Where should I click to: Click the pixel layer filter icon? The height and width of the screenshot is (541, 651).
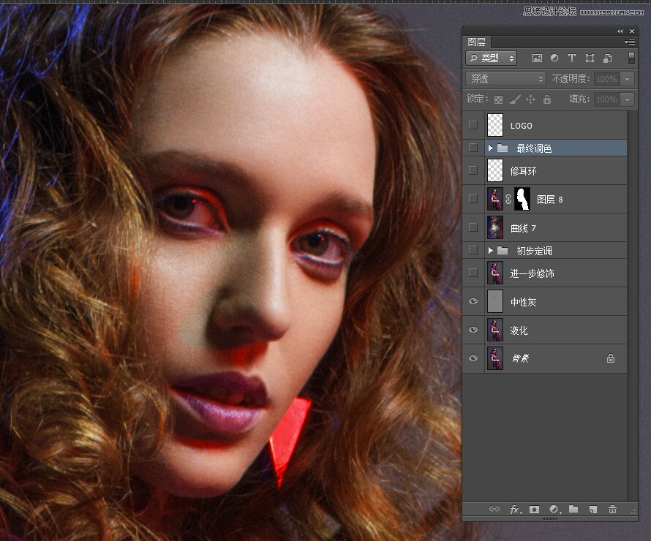tap(537, 58)
